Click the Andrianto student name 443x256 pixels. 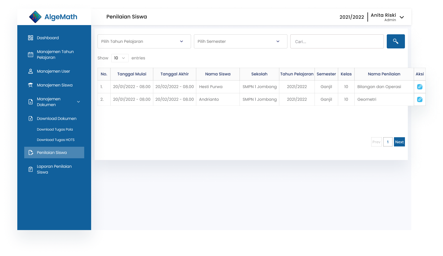[209, 99]
